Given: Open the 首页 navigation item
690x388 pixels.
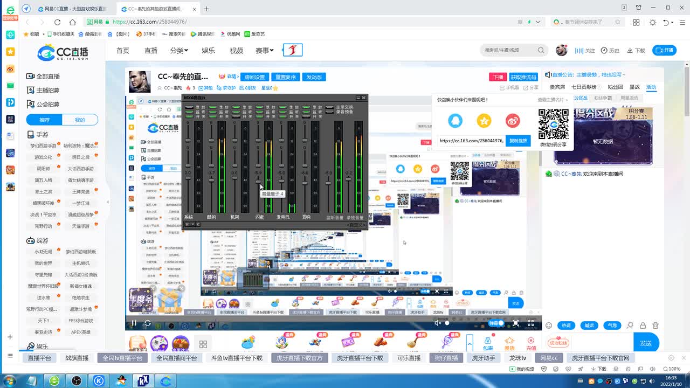Looking at the screenshot, I should click(123, 50).
